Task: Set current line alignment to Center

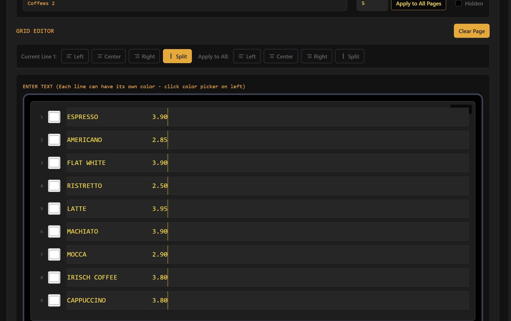Action: [x=109, y=56]
